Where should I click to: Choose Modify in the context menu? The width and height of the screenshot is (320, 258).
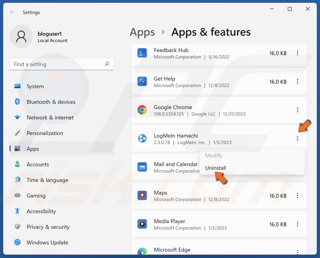click(213, 155)
